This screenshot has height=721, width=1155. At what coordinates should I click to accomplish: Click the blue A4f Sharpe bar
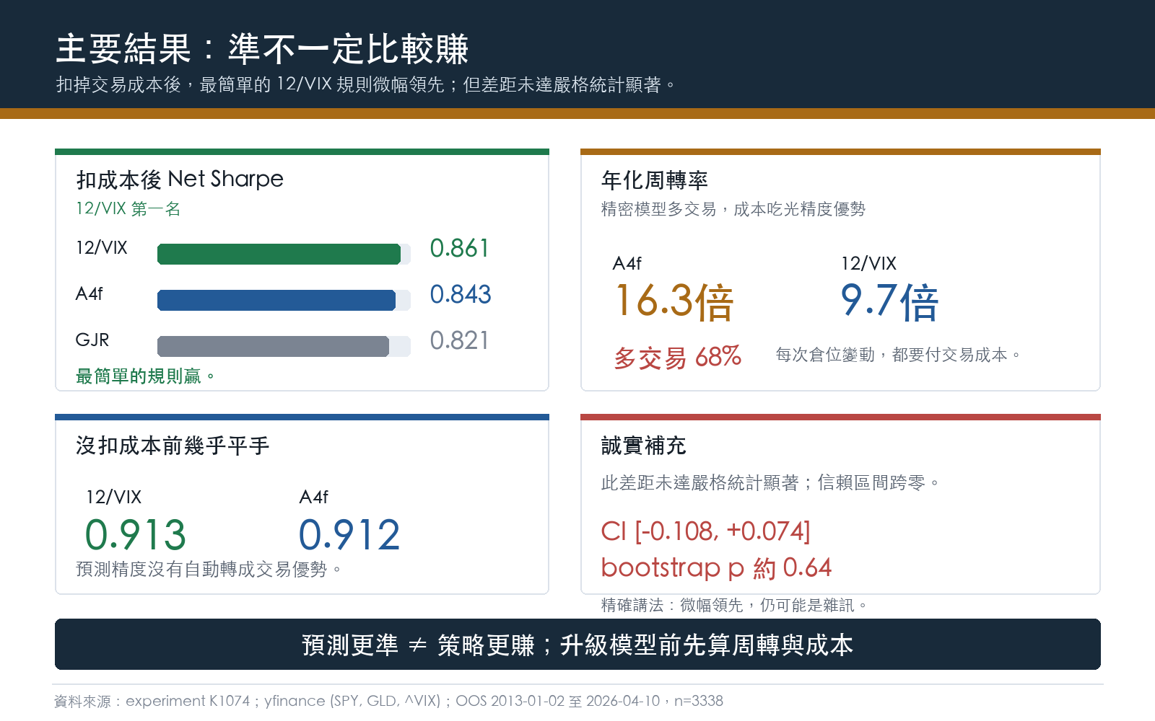tap(276, 300)
